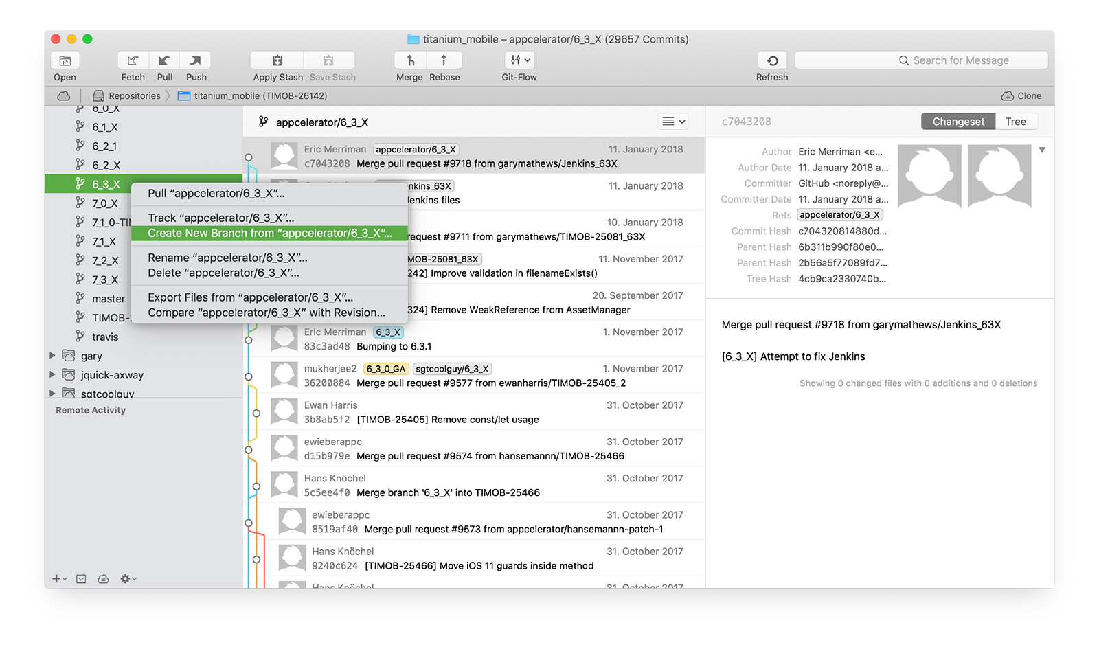Image resolution: width=1099 pixels, height=647 pixels.
Task: Click the 6_3_0_GA tag badge
Action: pos(386,369)
